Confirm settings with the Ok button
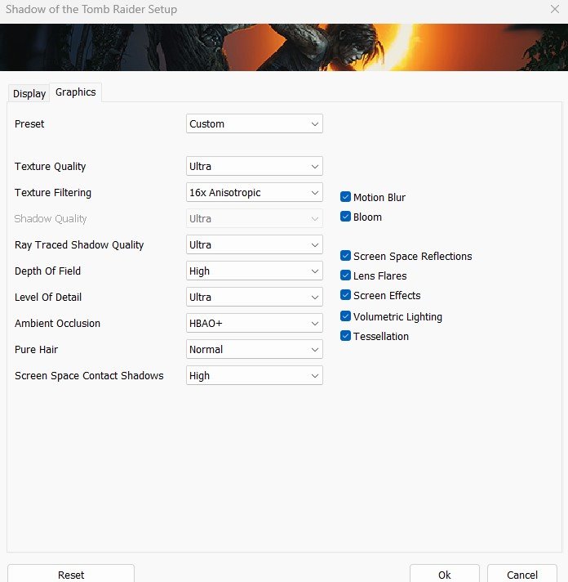The image size is (568, 582). click(444, 574)
